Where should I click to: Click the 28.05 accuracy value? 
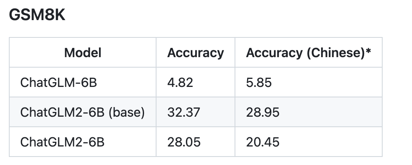pos(184,142)
